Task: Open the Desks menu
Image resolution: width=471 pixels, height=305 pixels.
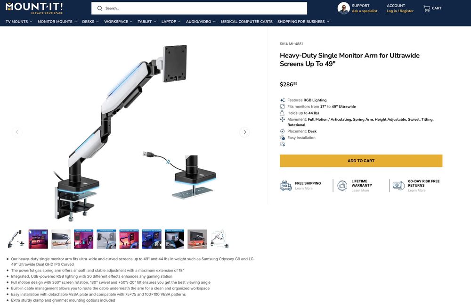Action: click(x=90, y=22)
